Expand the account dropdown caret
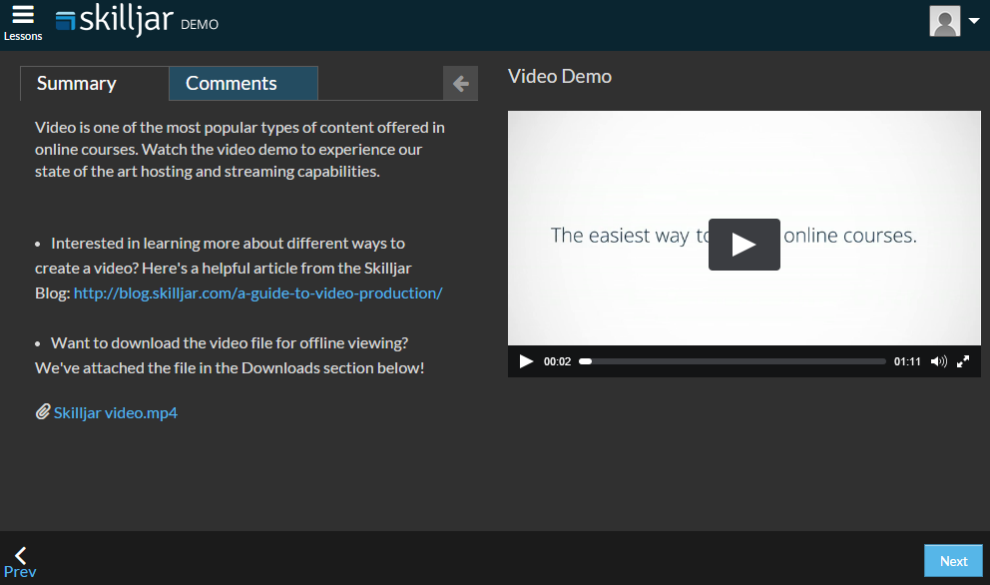This screenshot has width=990, height=585. tap(974, 21)
